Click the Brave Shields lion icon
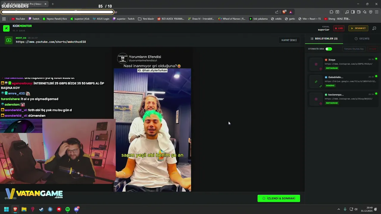This screenshot has width=381, height=214. pos(284,12)
